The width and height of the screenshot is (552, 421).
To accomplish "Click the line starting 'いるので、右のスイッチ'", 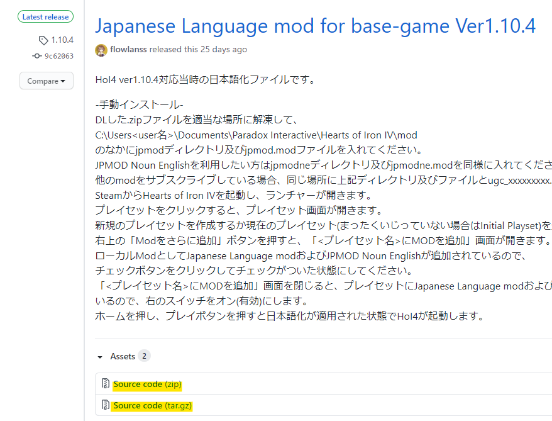I will [x=202, y=301].
